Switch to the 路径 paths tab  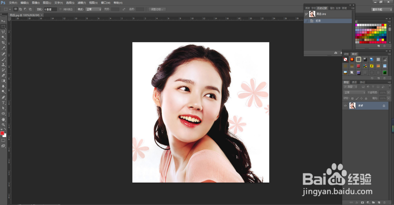click(362, 82)
